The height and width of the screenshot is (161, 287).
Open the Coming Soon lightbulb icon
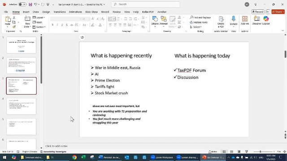256,4
